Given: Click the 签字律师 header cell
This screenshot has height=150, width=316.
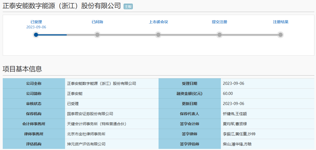Looking at the screenshot, I should [190, 134].
